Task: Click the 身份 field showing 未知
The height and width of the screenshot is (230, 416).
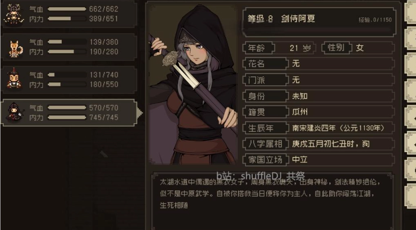Action: [x=318, y=96]
